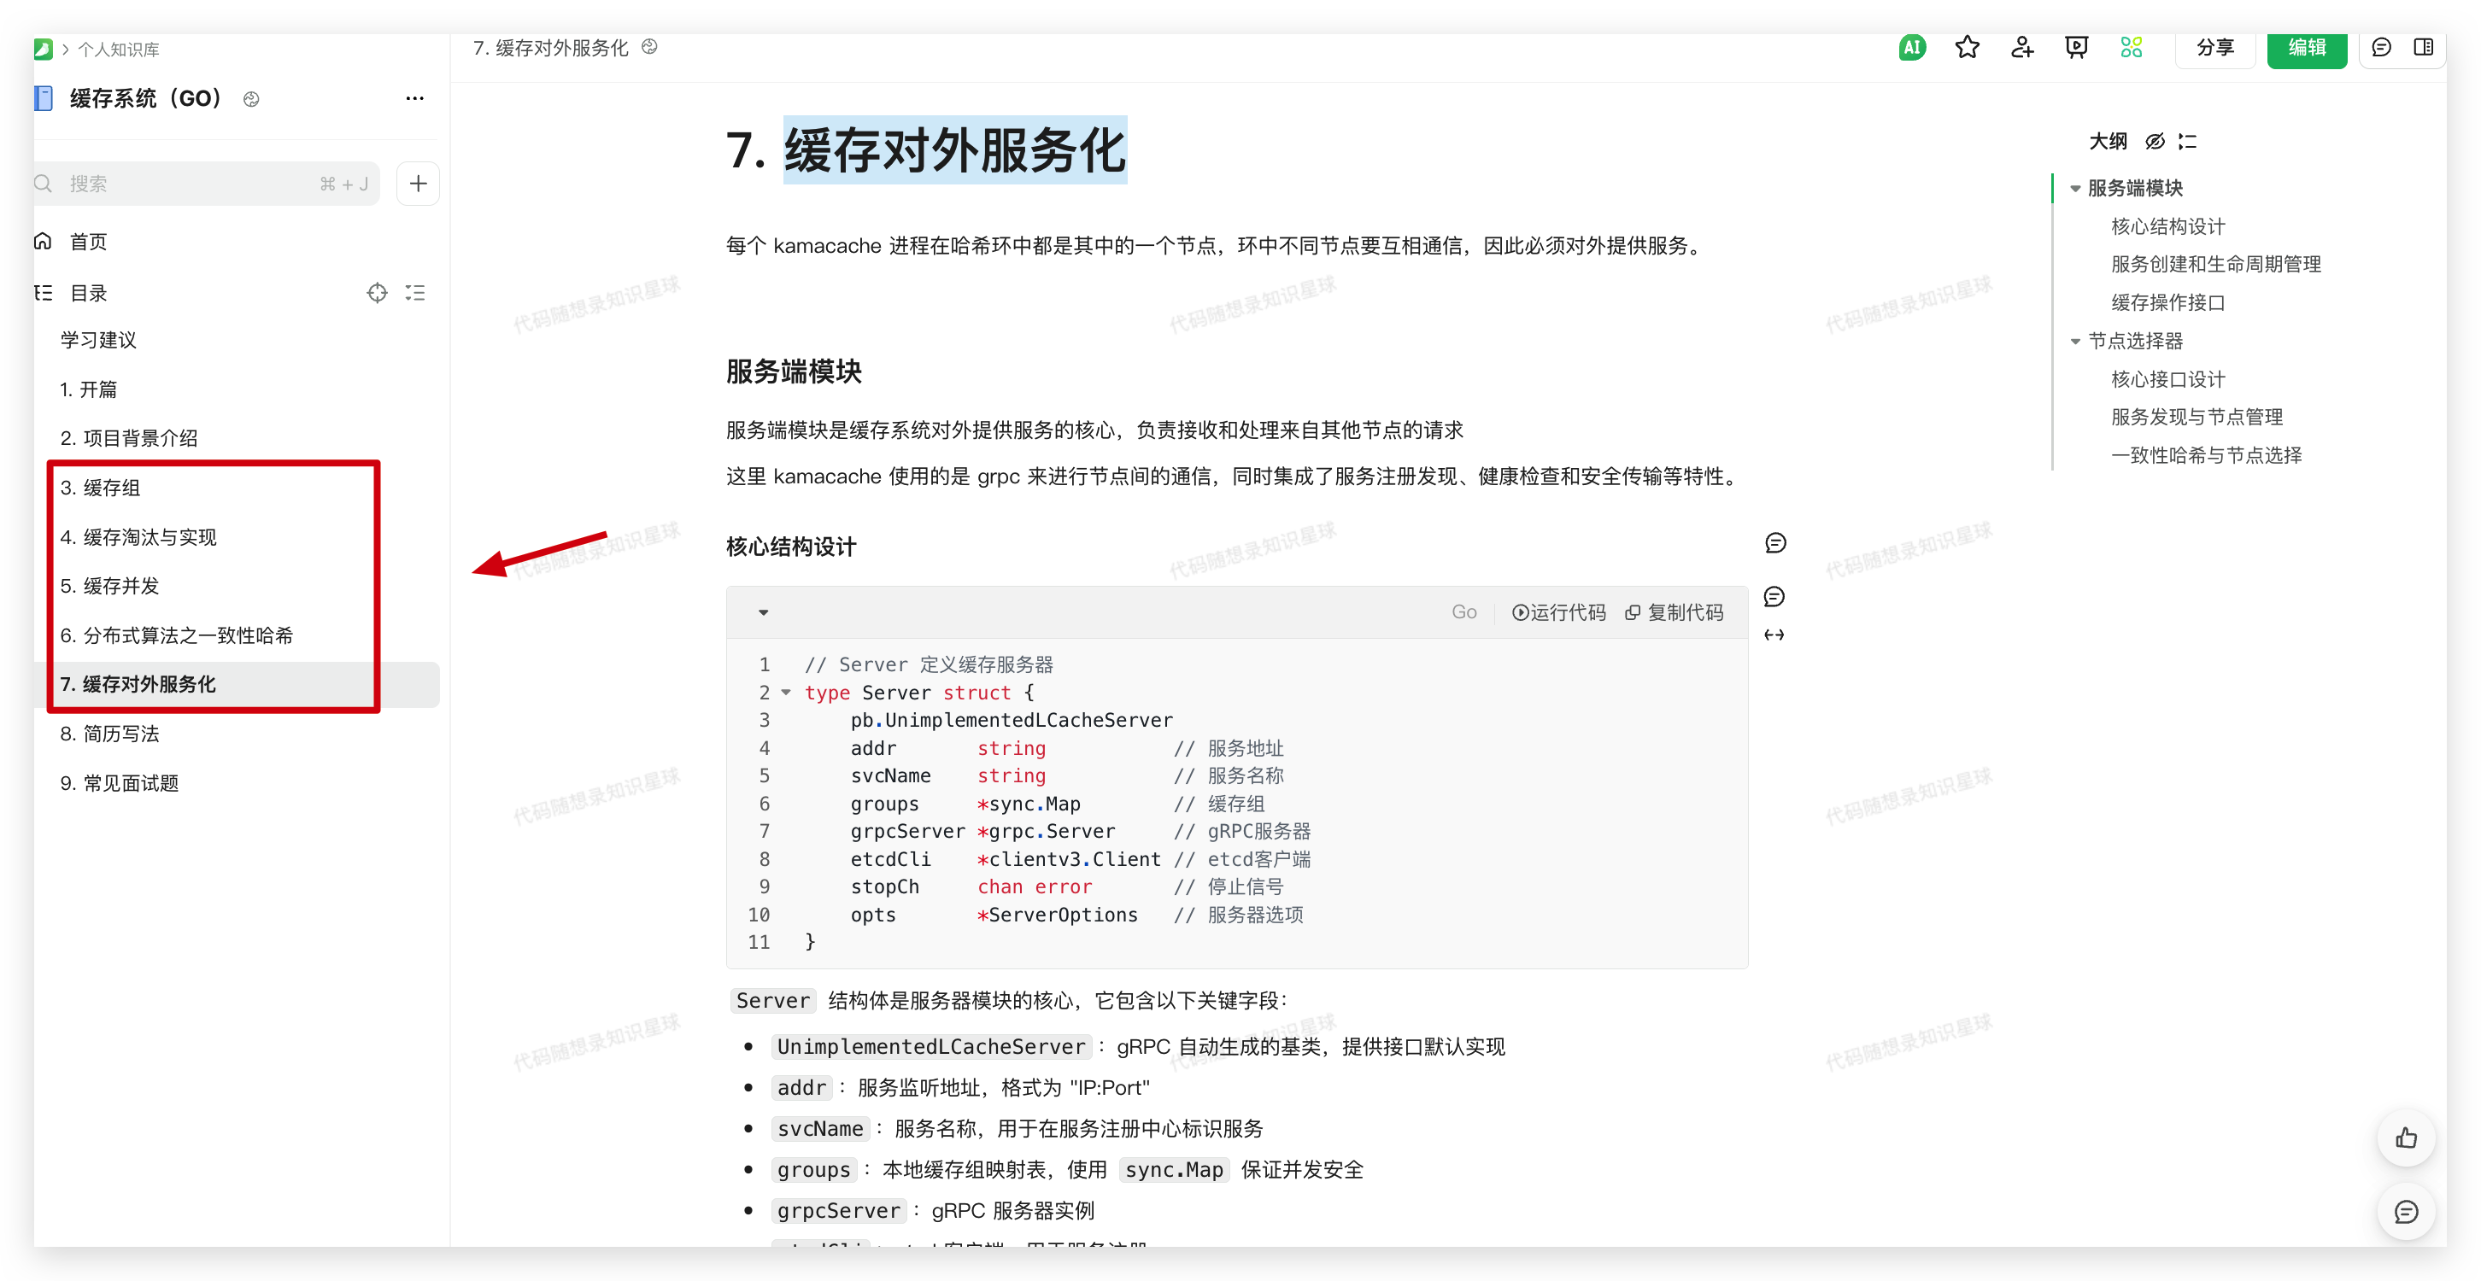Collapse the Go code block
Screen dimensions: 2481x1281
(763, 612)
